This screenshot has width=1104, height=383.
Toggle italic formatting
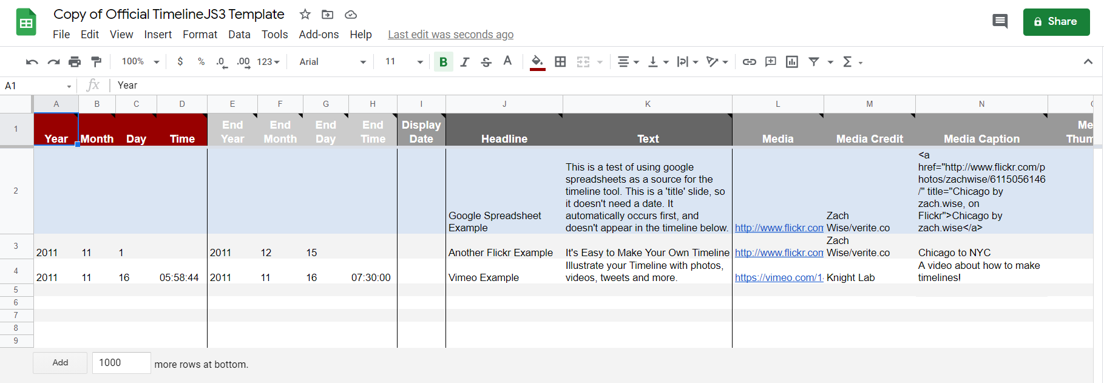465,62
